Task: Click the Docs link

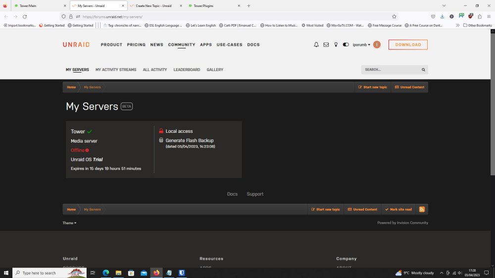Action: pos(232,194)
